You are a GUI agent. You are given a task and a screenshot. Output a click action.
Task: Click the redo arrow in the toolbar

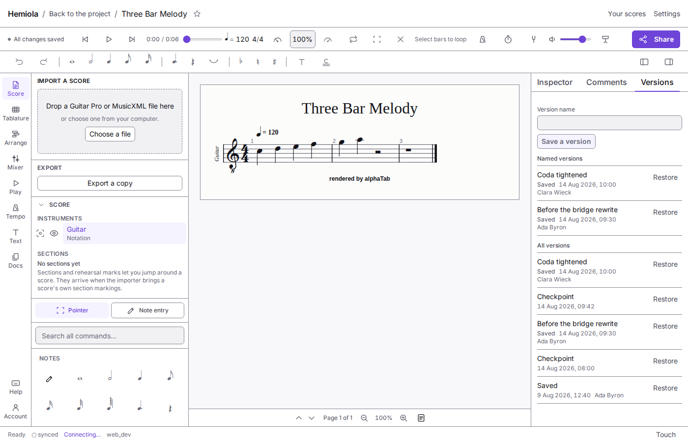[44, 62]
